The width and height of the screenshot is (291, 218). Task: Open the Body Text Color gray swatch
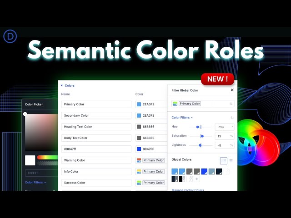pyautogui.click(x=139, y=138)
